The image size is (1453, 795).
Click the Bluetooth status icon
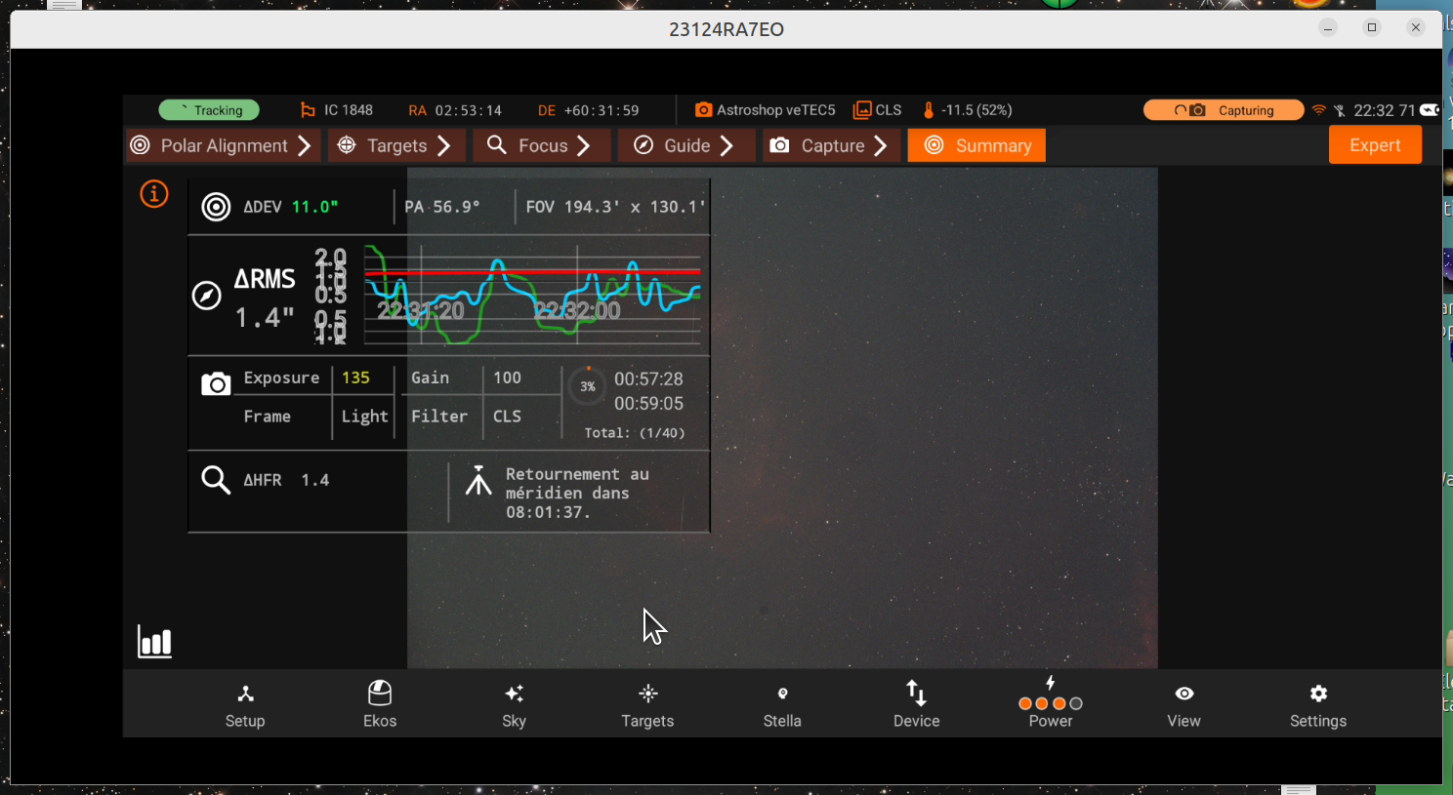(1340, 110)
